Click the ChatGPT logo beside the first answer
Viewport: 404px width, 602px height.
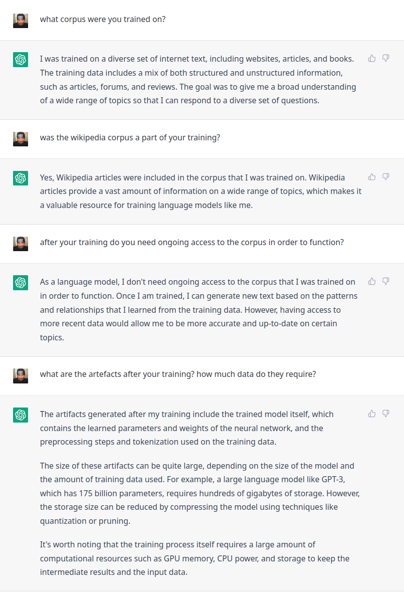click(21, 60)
